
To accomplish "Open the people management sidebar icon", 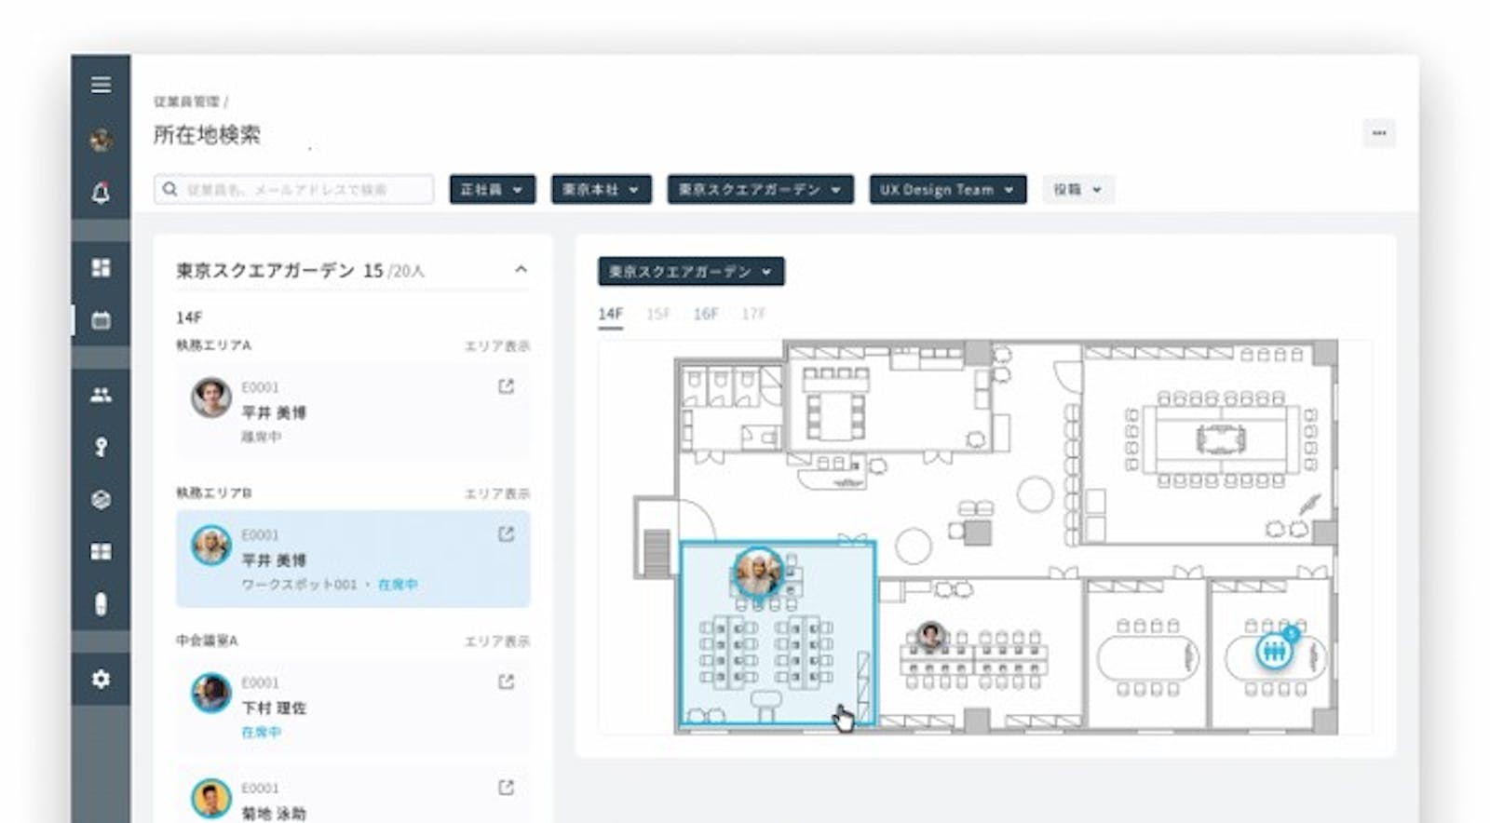I will pos(101,395).
